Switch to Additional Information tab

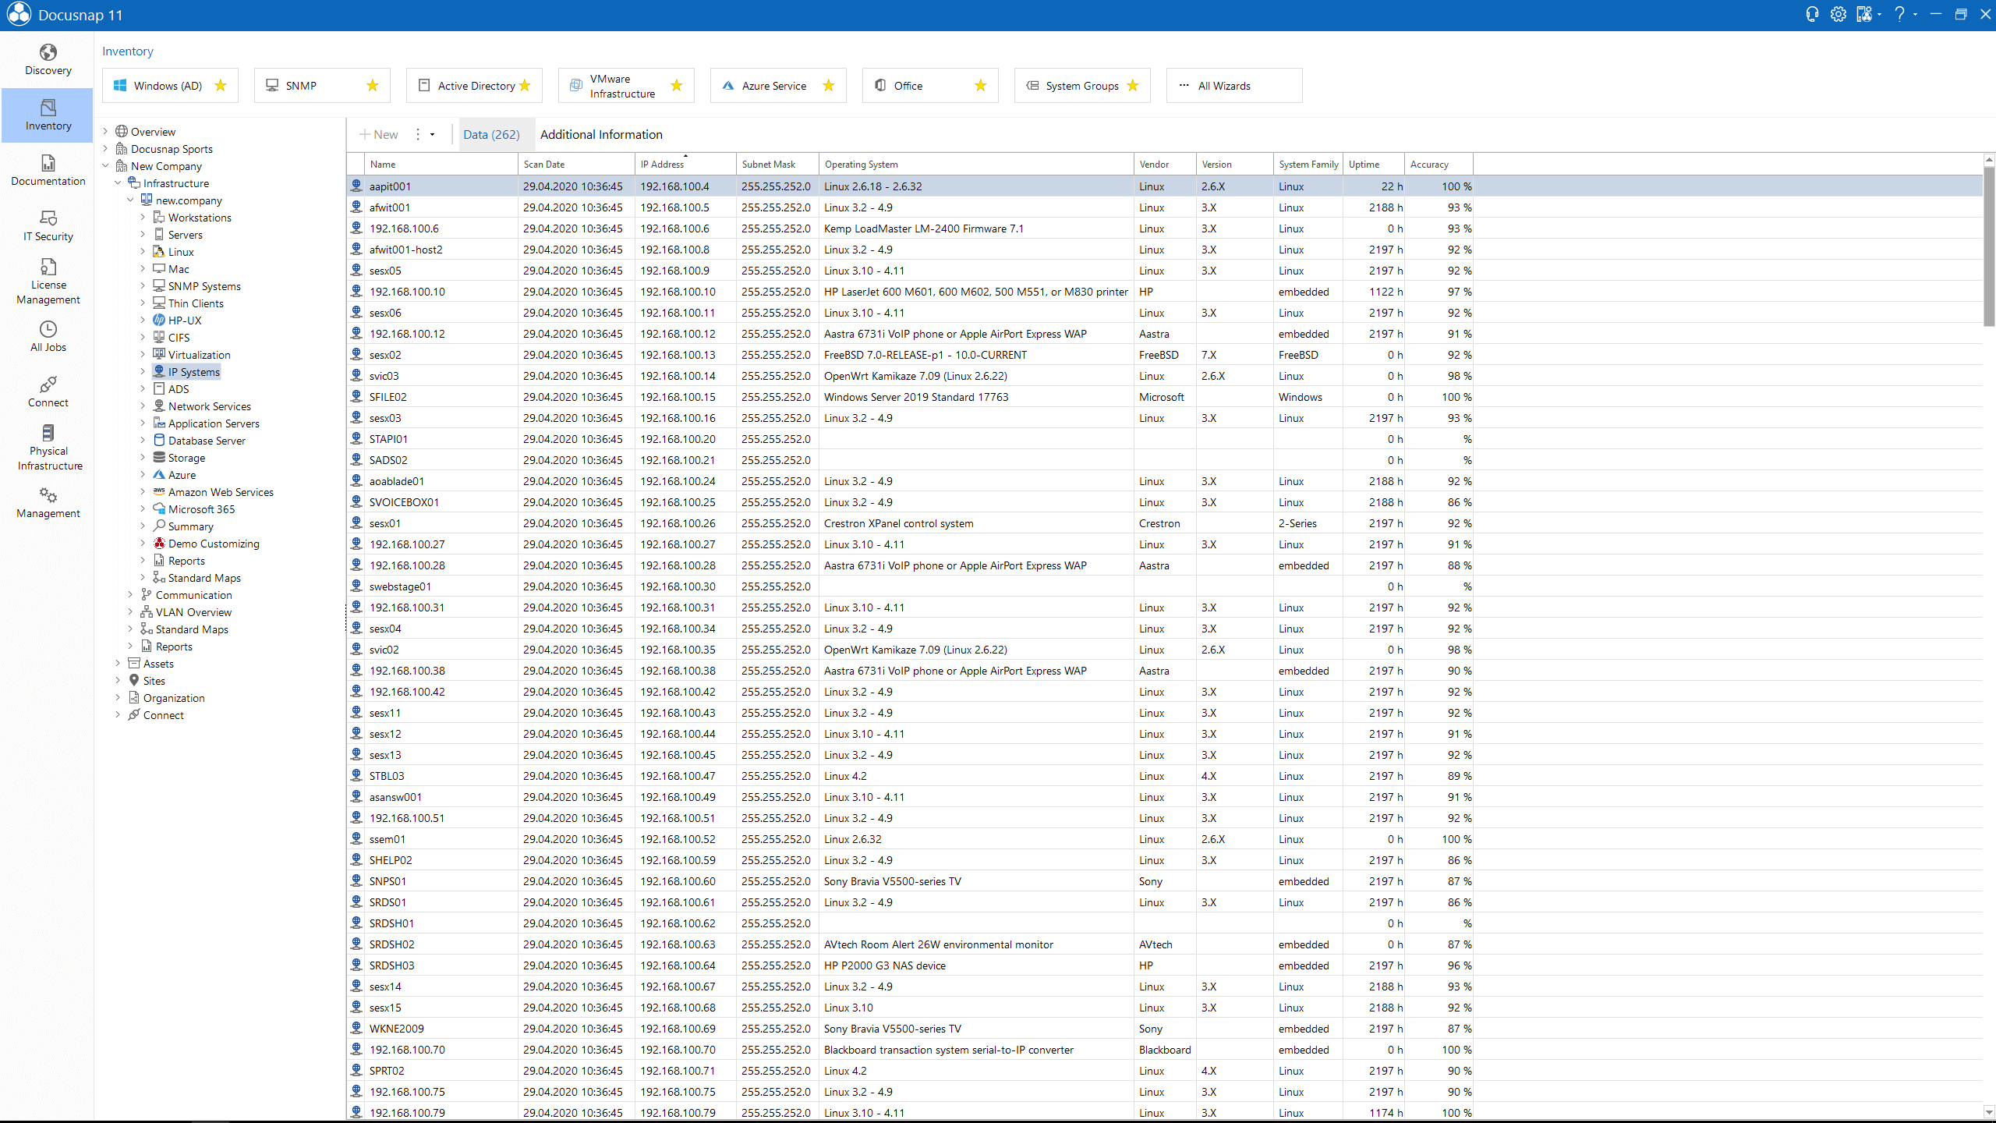point(601,135)
